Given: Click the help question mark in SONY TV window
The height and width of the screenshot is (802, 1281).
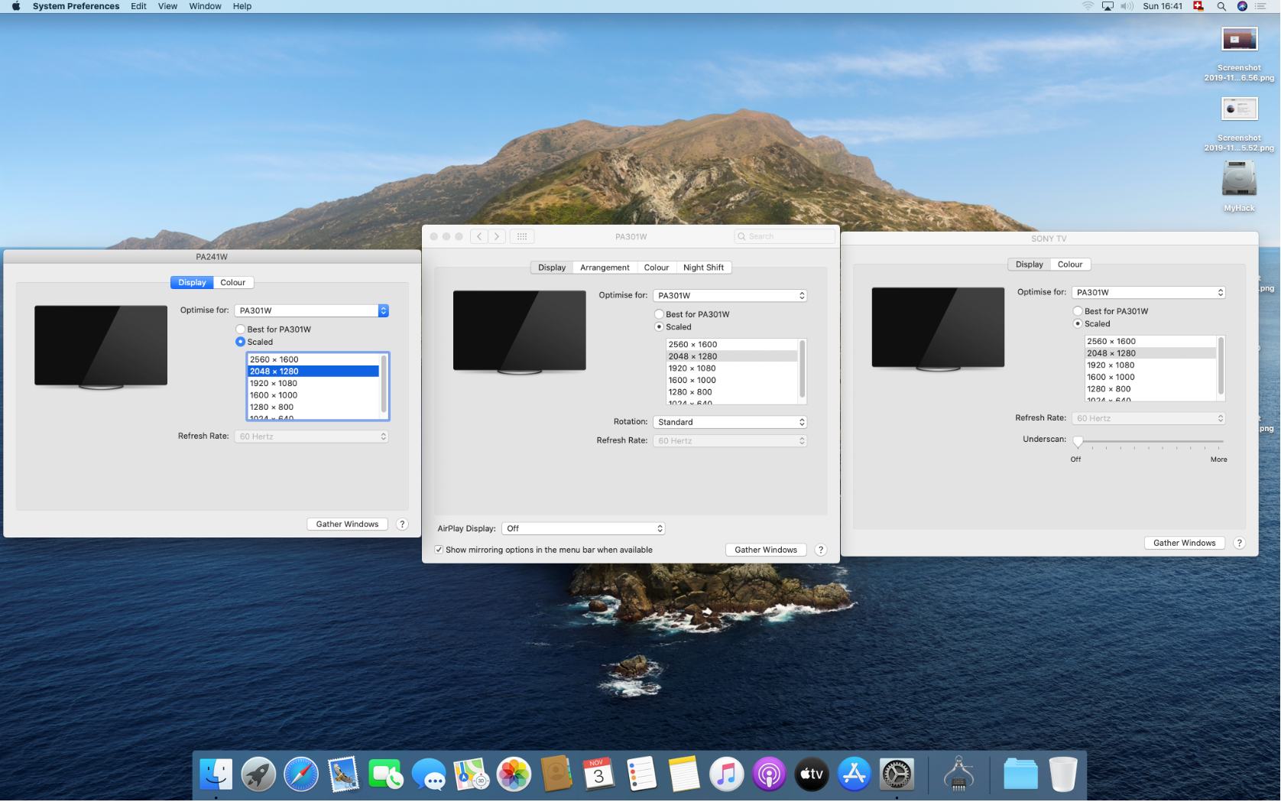Looking at the screenshot, I should [x=1240, y=544].
